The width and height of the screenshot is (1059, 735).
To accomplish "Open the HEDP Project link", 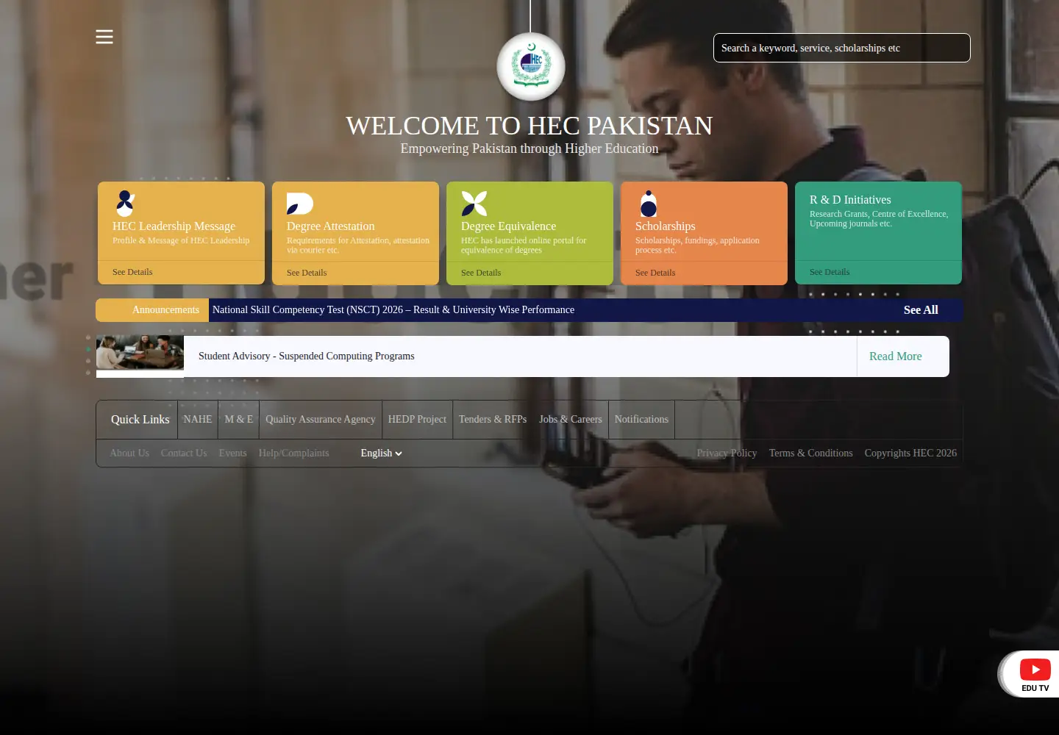I will [417, 420].
